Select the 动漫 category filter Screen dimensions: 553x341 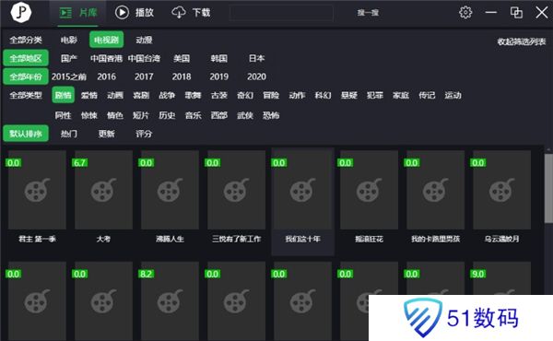[x=144, y=40]
